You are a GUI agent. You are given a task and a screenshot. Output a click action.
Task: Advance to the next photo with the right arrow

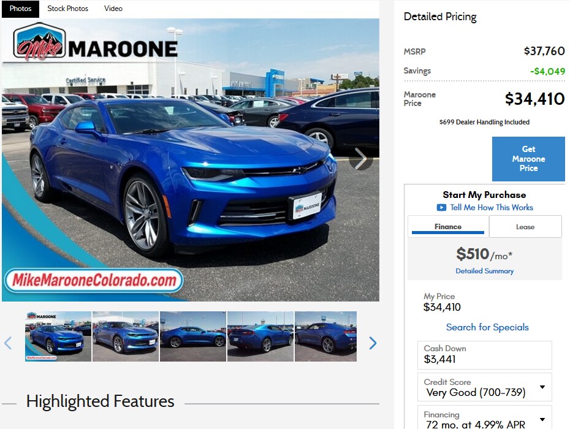pyautogui.click(x=360, y=159)
